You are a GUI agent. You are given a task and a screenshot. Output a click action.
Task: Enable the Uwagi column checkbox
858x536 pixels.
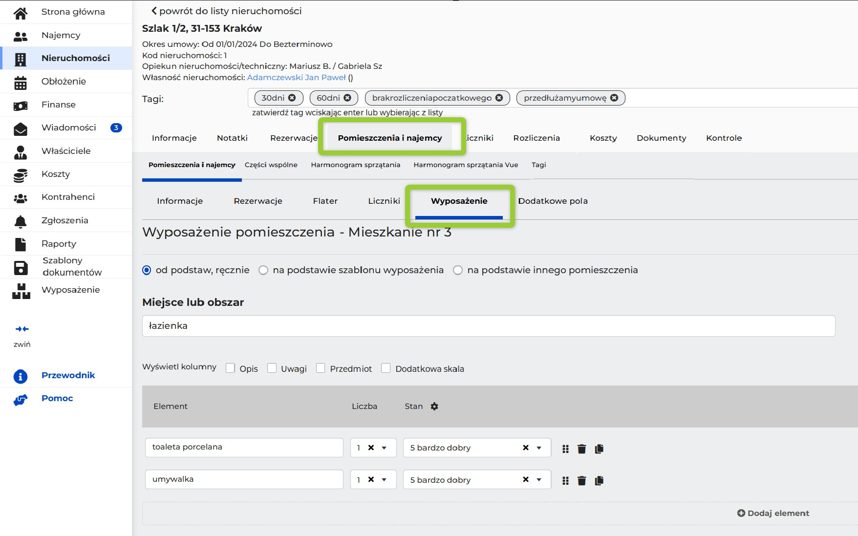[x=272, y=368]
